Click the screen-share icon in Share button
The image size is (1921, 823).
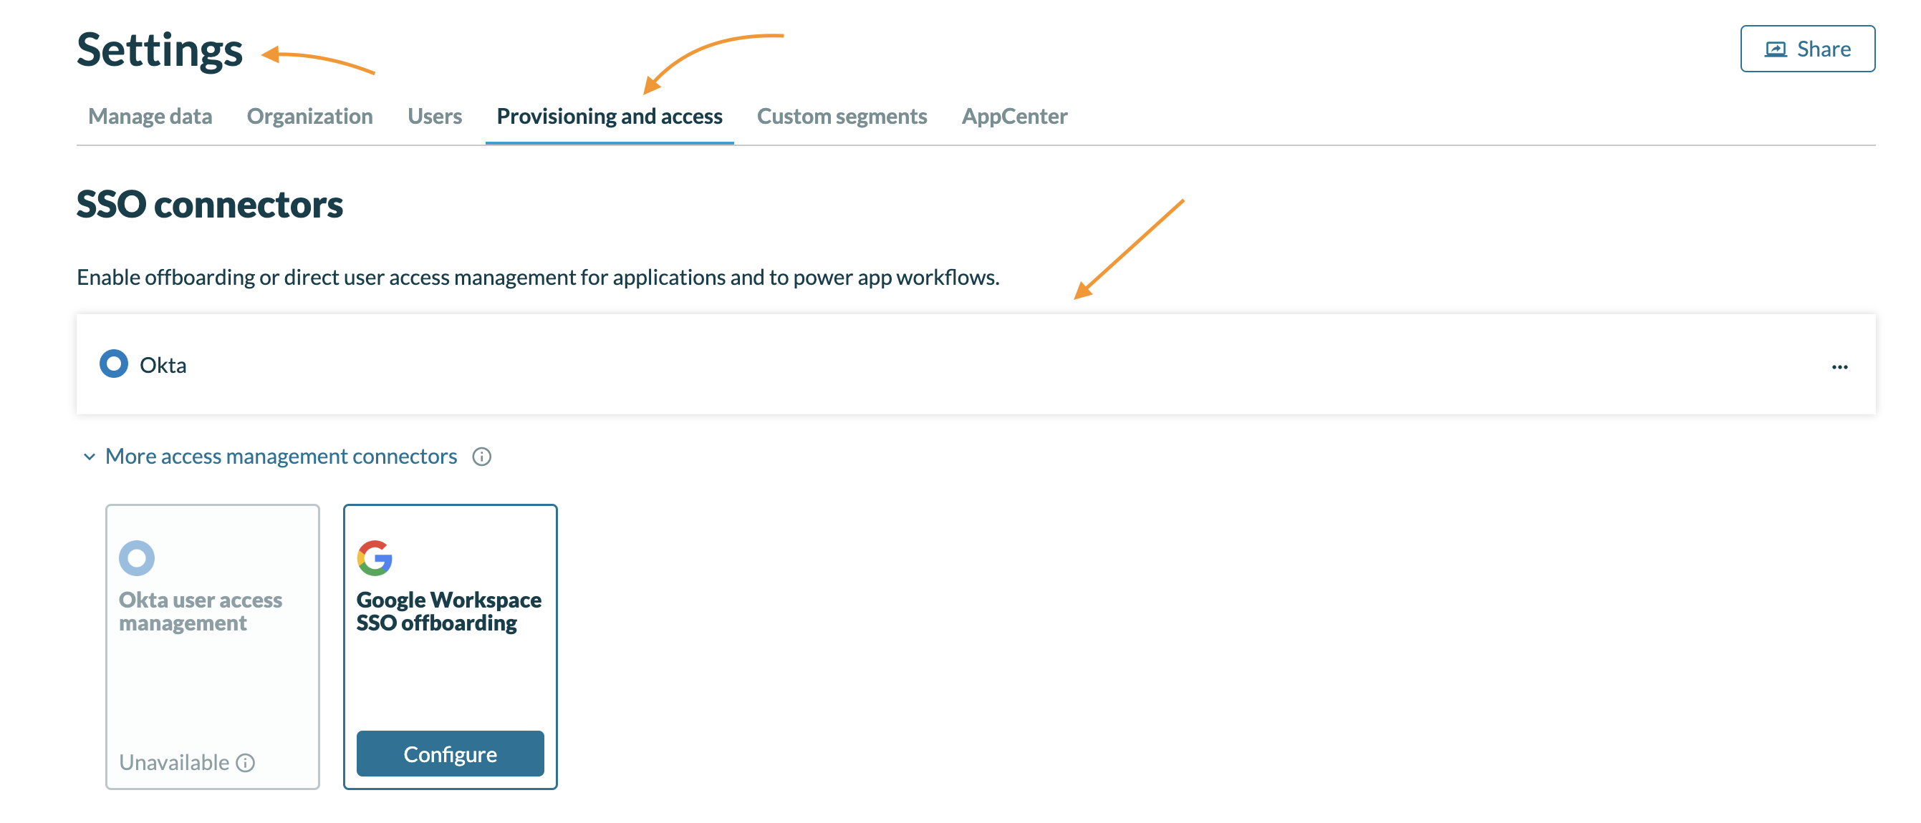click(x=1776, y=49)
